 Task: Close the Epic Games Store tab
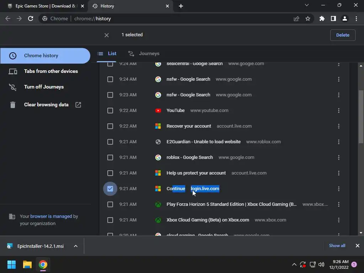(x=82, y=6)
